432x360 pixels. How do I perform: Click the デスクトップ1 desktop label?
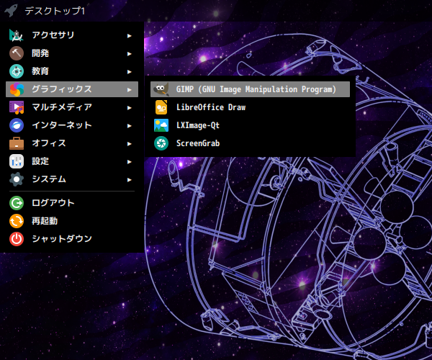pyautogui.click(x=55, y=11)
